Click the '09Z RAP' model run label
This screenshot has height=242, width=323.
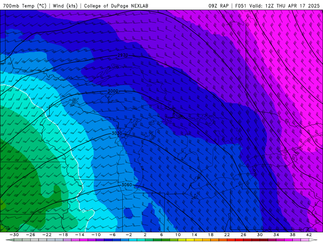pos(218,6)
